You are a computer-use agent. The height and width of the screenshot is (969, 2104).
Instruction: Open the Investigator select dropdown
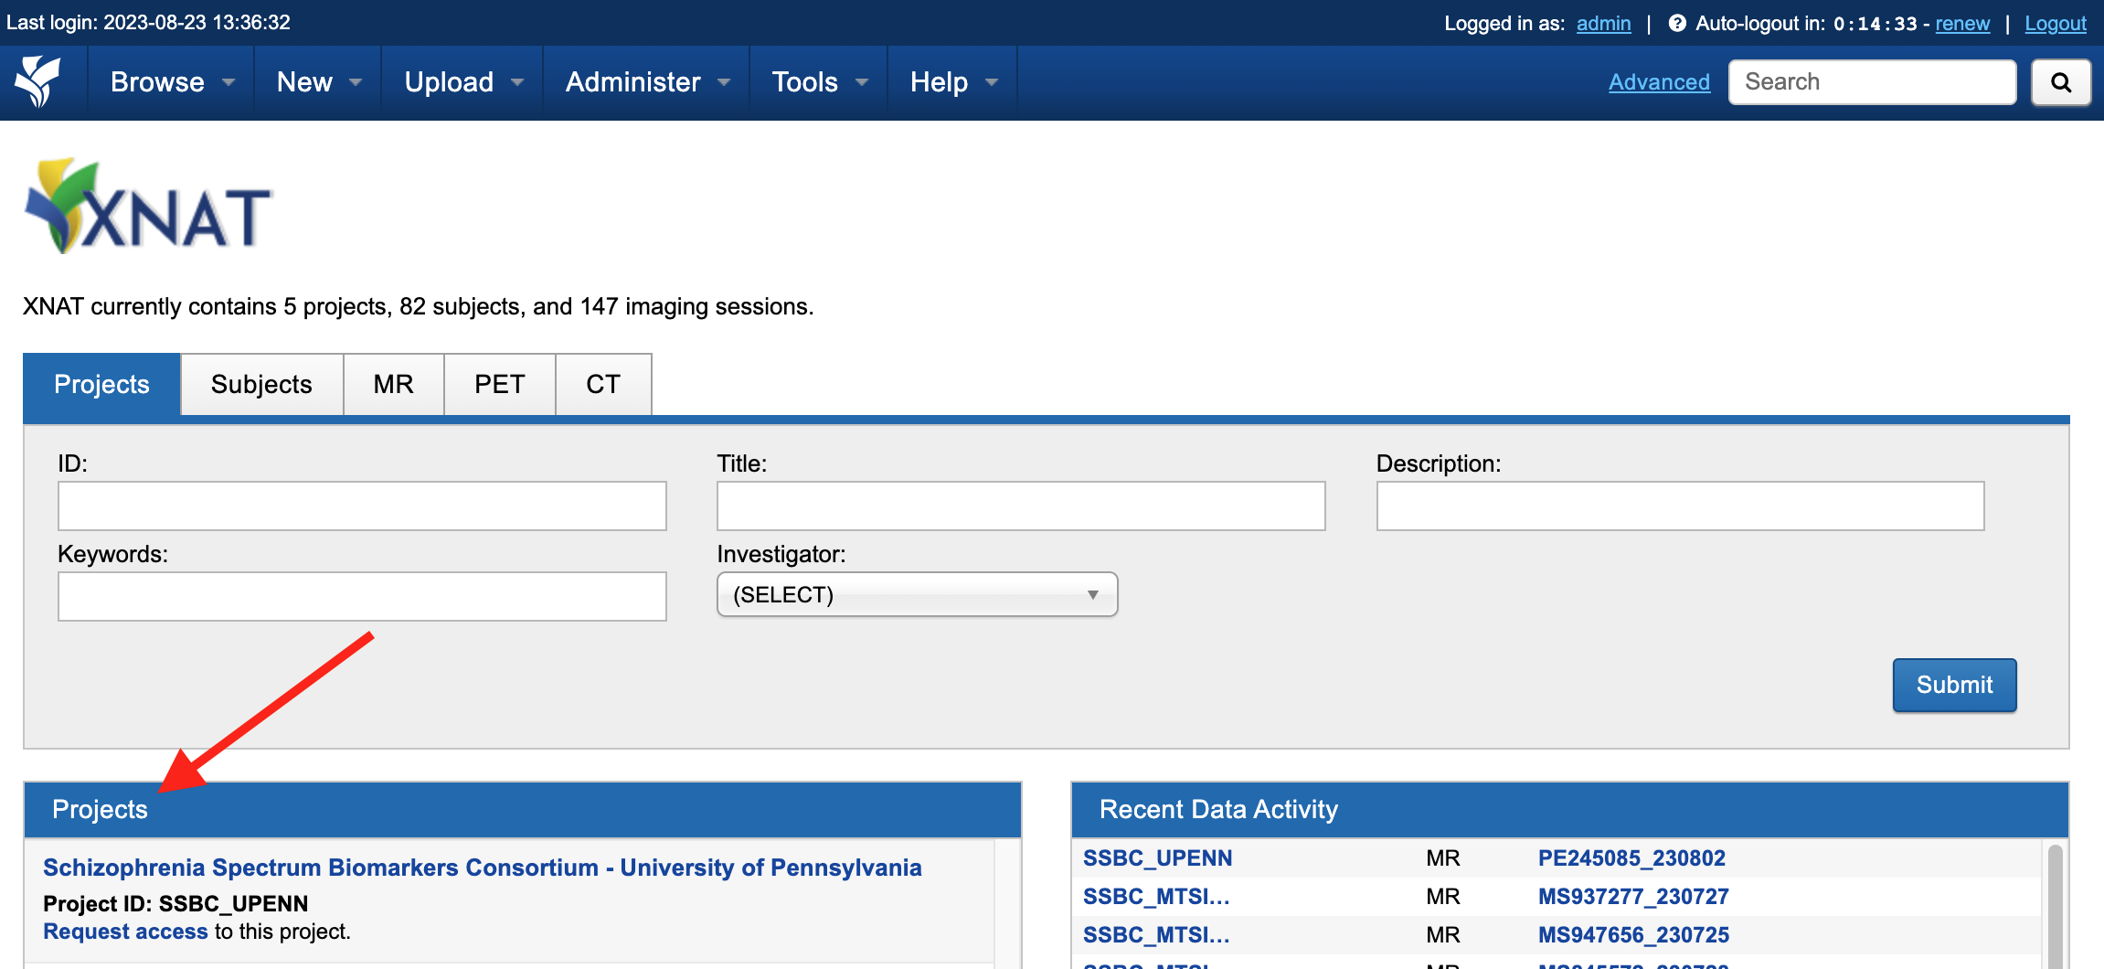coord(917,595)
